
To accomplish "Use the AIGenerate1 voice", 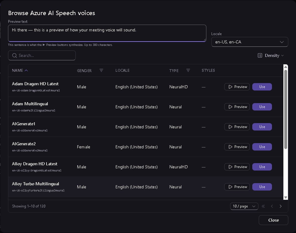I will click(262, 127).
